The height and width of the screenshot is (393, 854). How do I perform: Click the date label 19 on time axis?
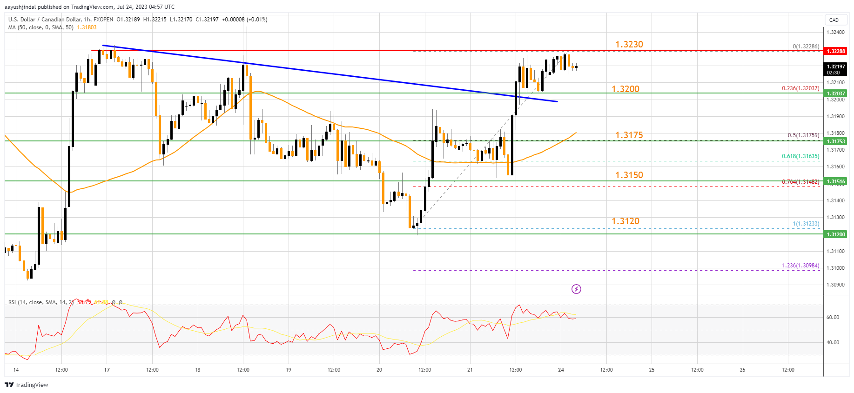click(289, 370)
